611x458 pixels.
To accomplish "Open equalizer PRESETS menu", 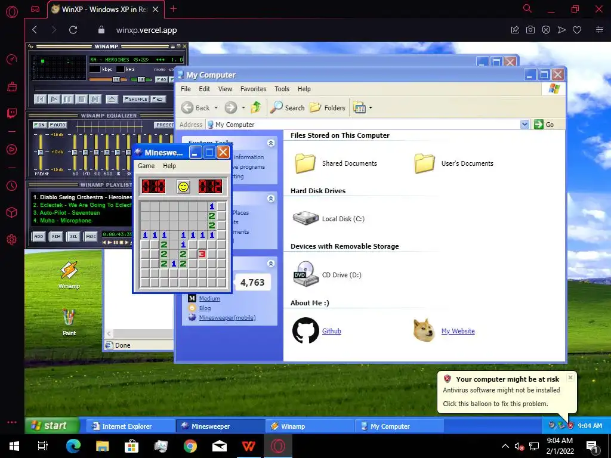I will point(164,125).
